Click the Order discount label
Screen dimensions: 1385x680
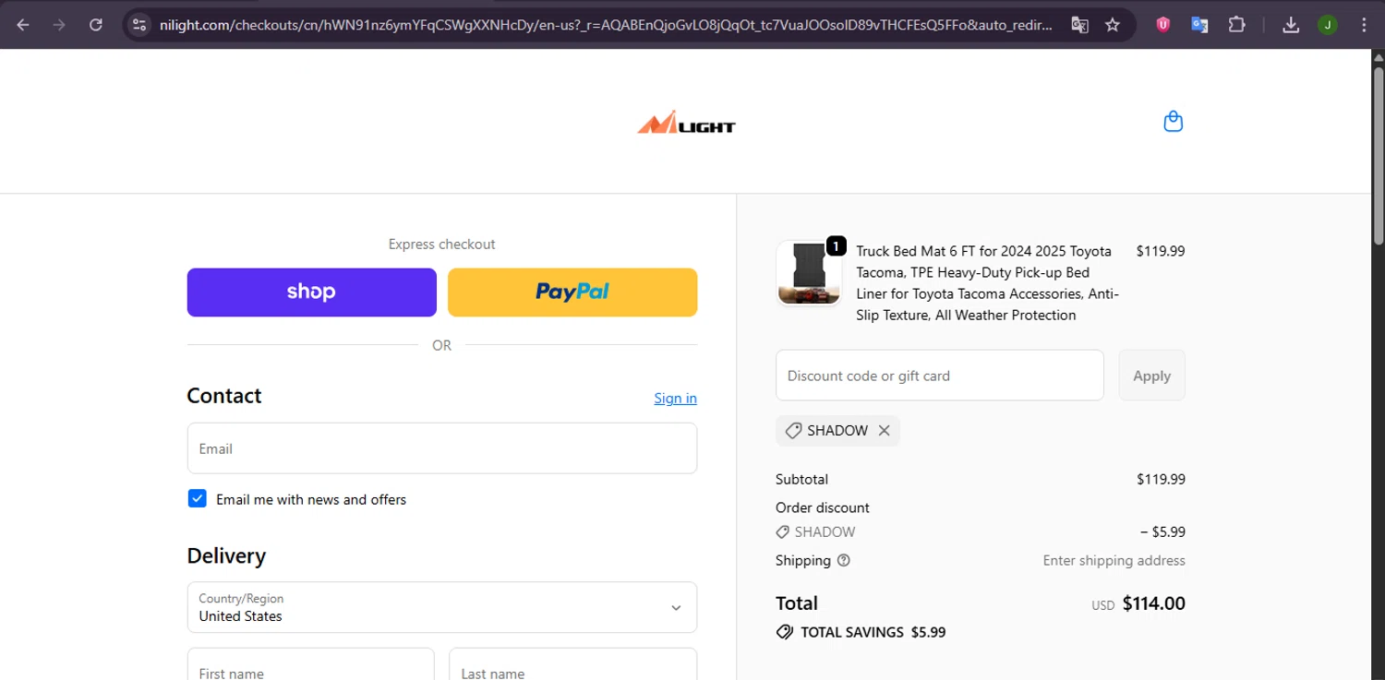tap(823, 507)
